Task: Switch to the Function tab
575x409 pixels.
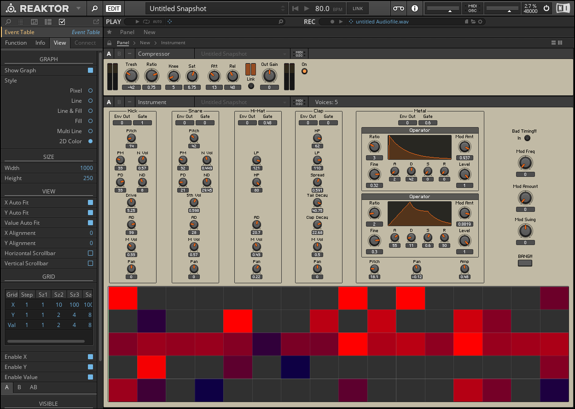Action: click(16, 43)
